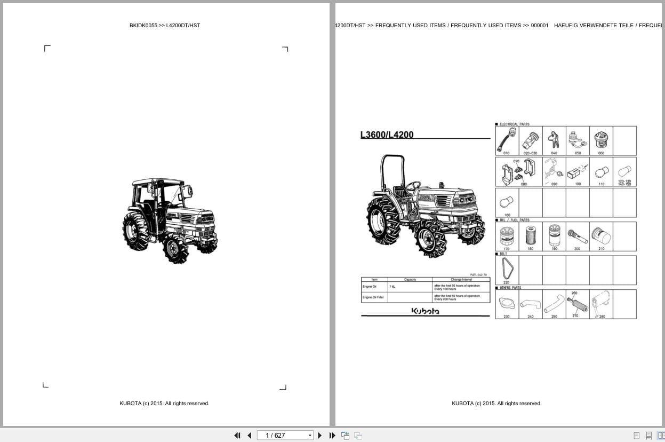The height and width of the screenshot is (442, 665).
Task: Select part 020-030 switch illustration
Action: [531, 140]
